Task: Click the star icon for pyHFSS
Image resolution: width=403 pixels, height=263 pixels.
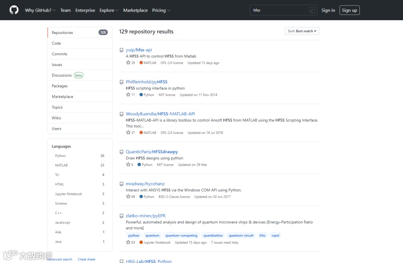Action: 128,94
